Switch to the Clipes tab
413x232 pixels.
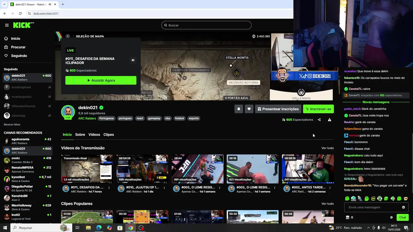click(109, 134)
